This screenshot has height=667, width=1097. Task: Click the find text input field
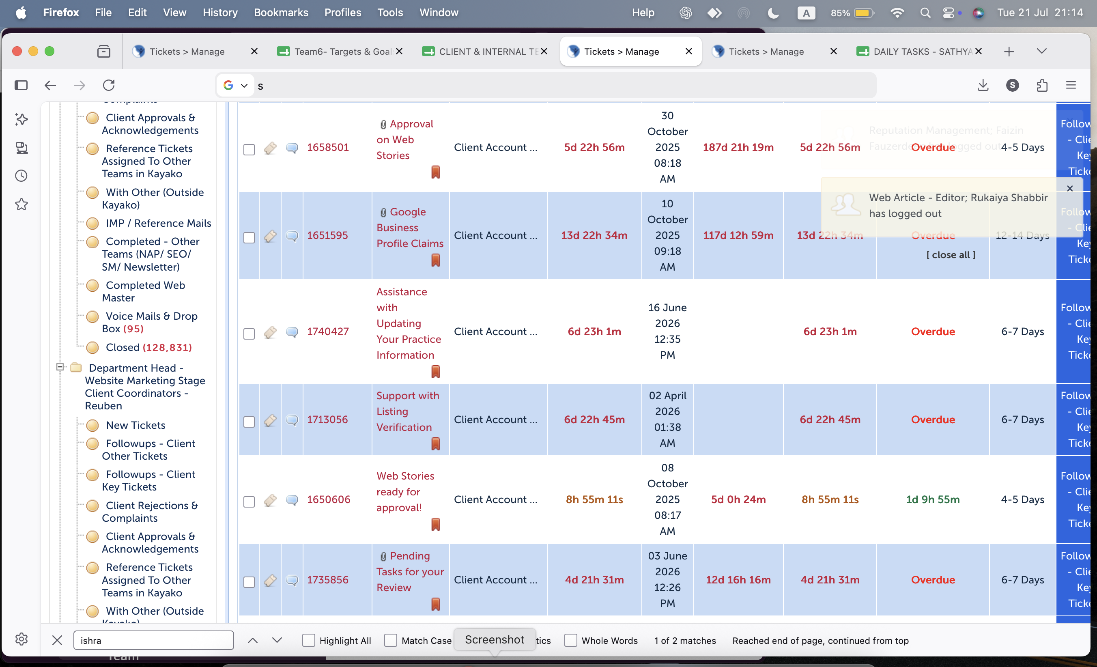pos(154,640)
